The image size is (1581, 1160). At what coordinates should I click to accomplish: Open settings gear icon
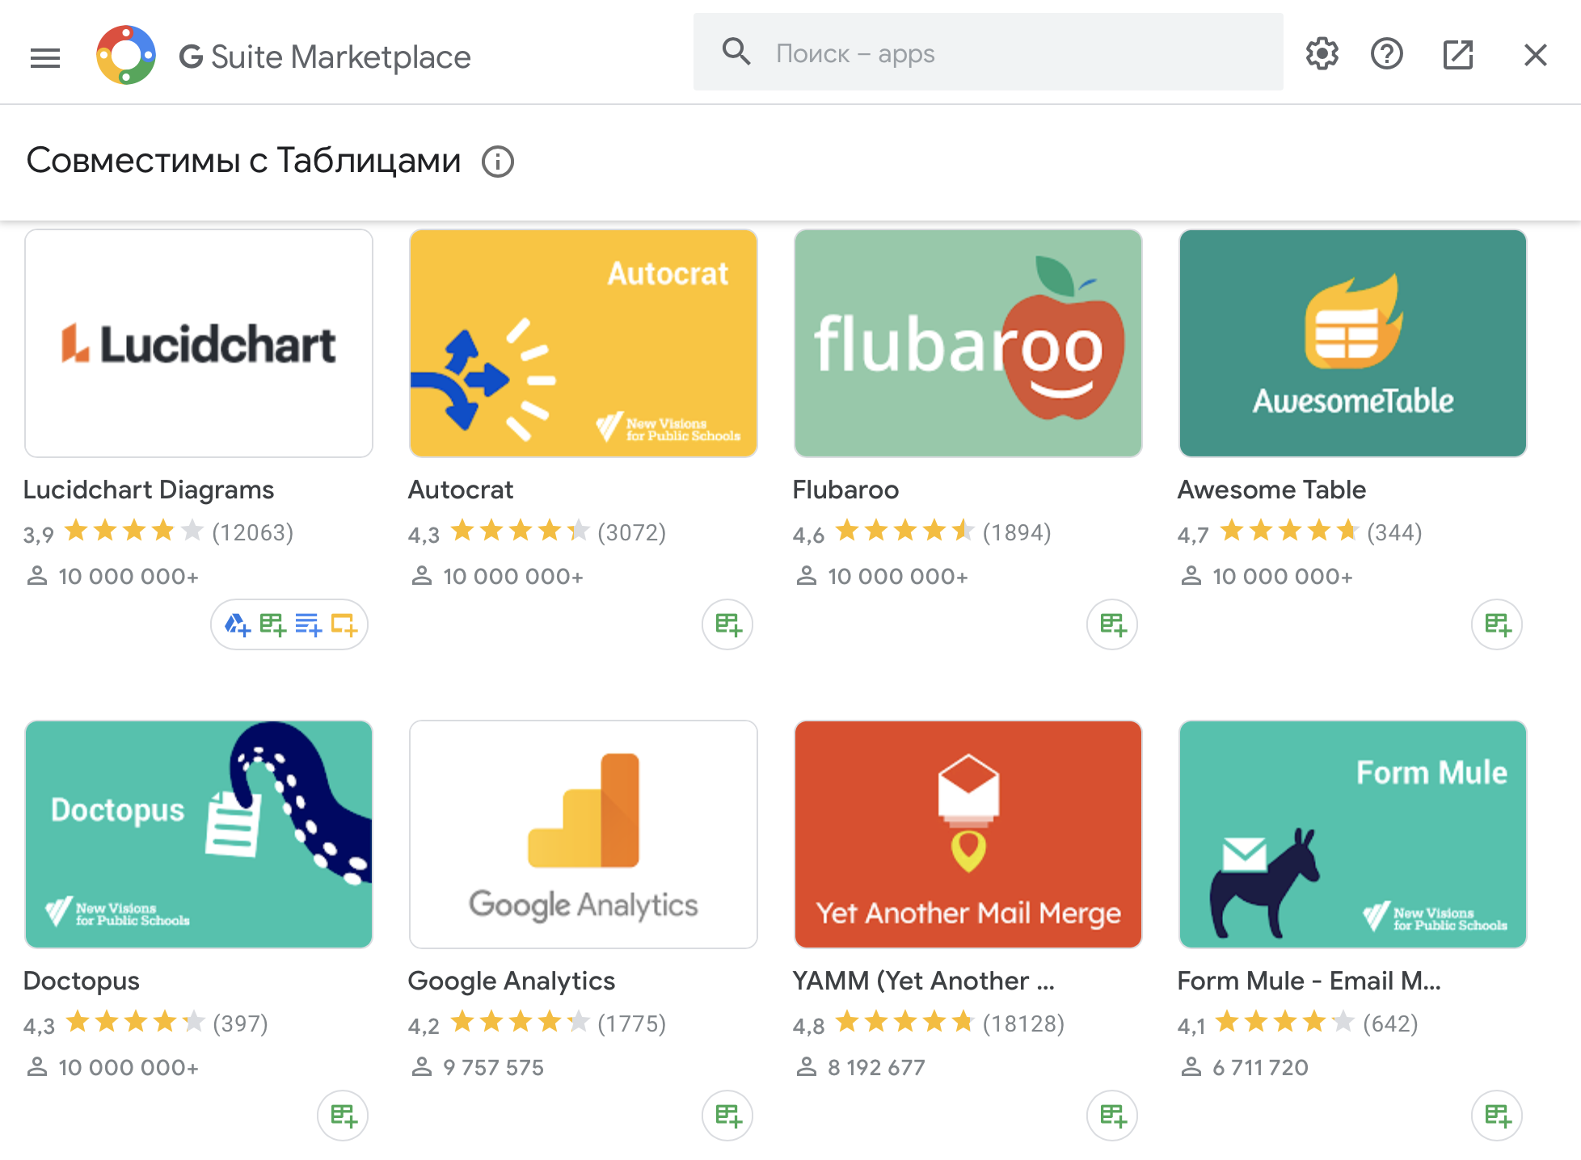tap(1322, 54)
